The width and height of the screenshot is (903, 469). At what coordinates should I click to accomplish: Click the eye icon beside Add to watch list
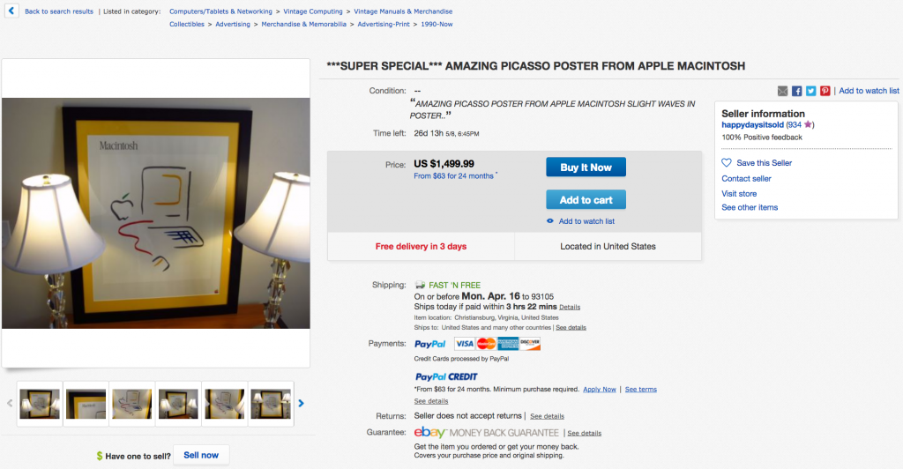tap(550, 221)
